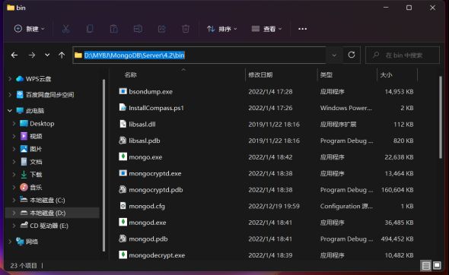Click the Paste clipboard icon
Viewport: 449px width, 275px height.
point(113,29)
